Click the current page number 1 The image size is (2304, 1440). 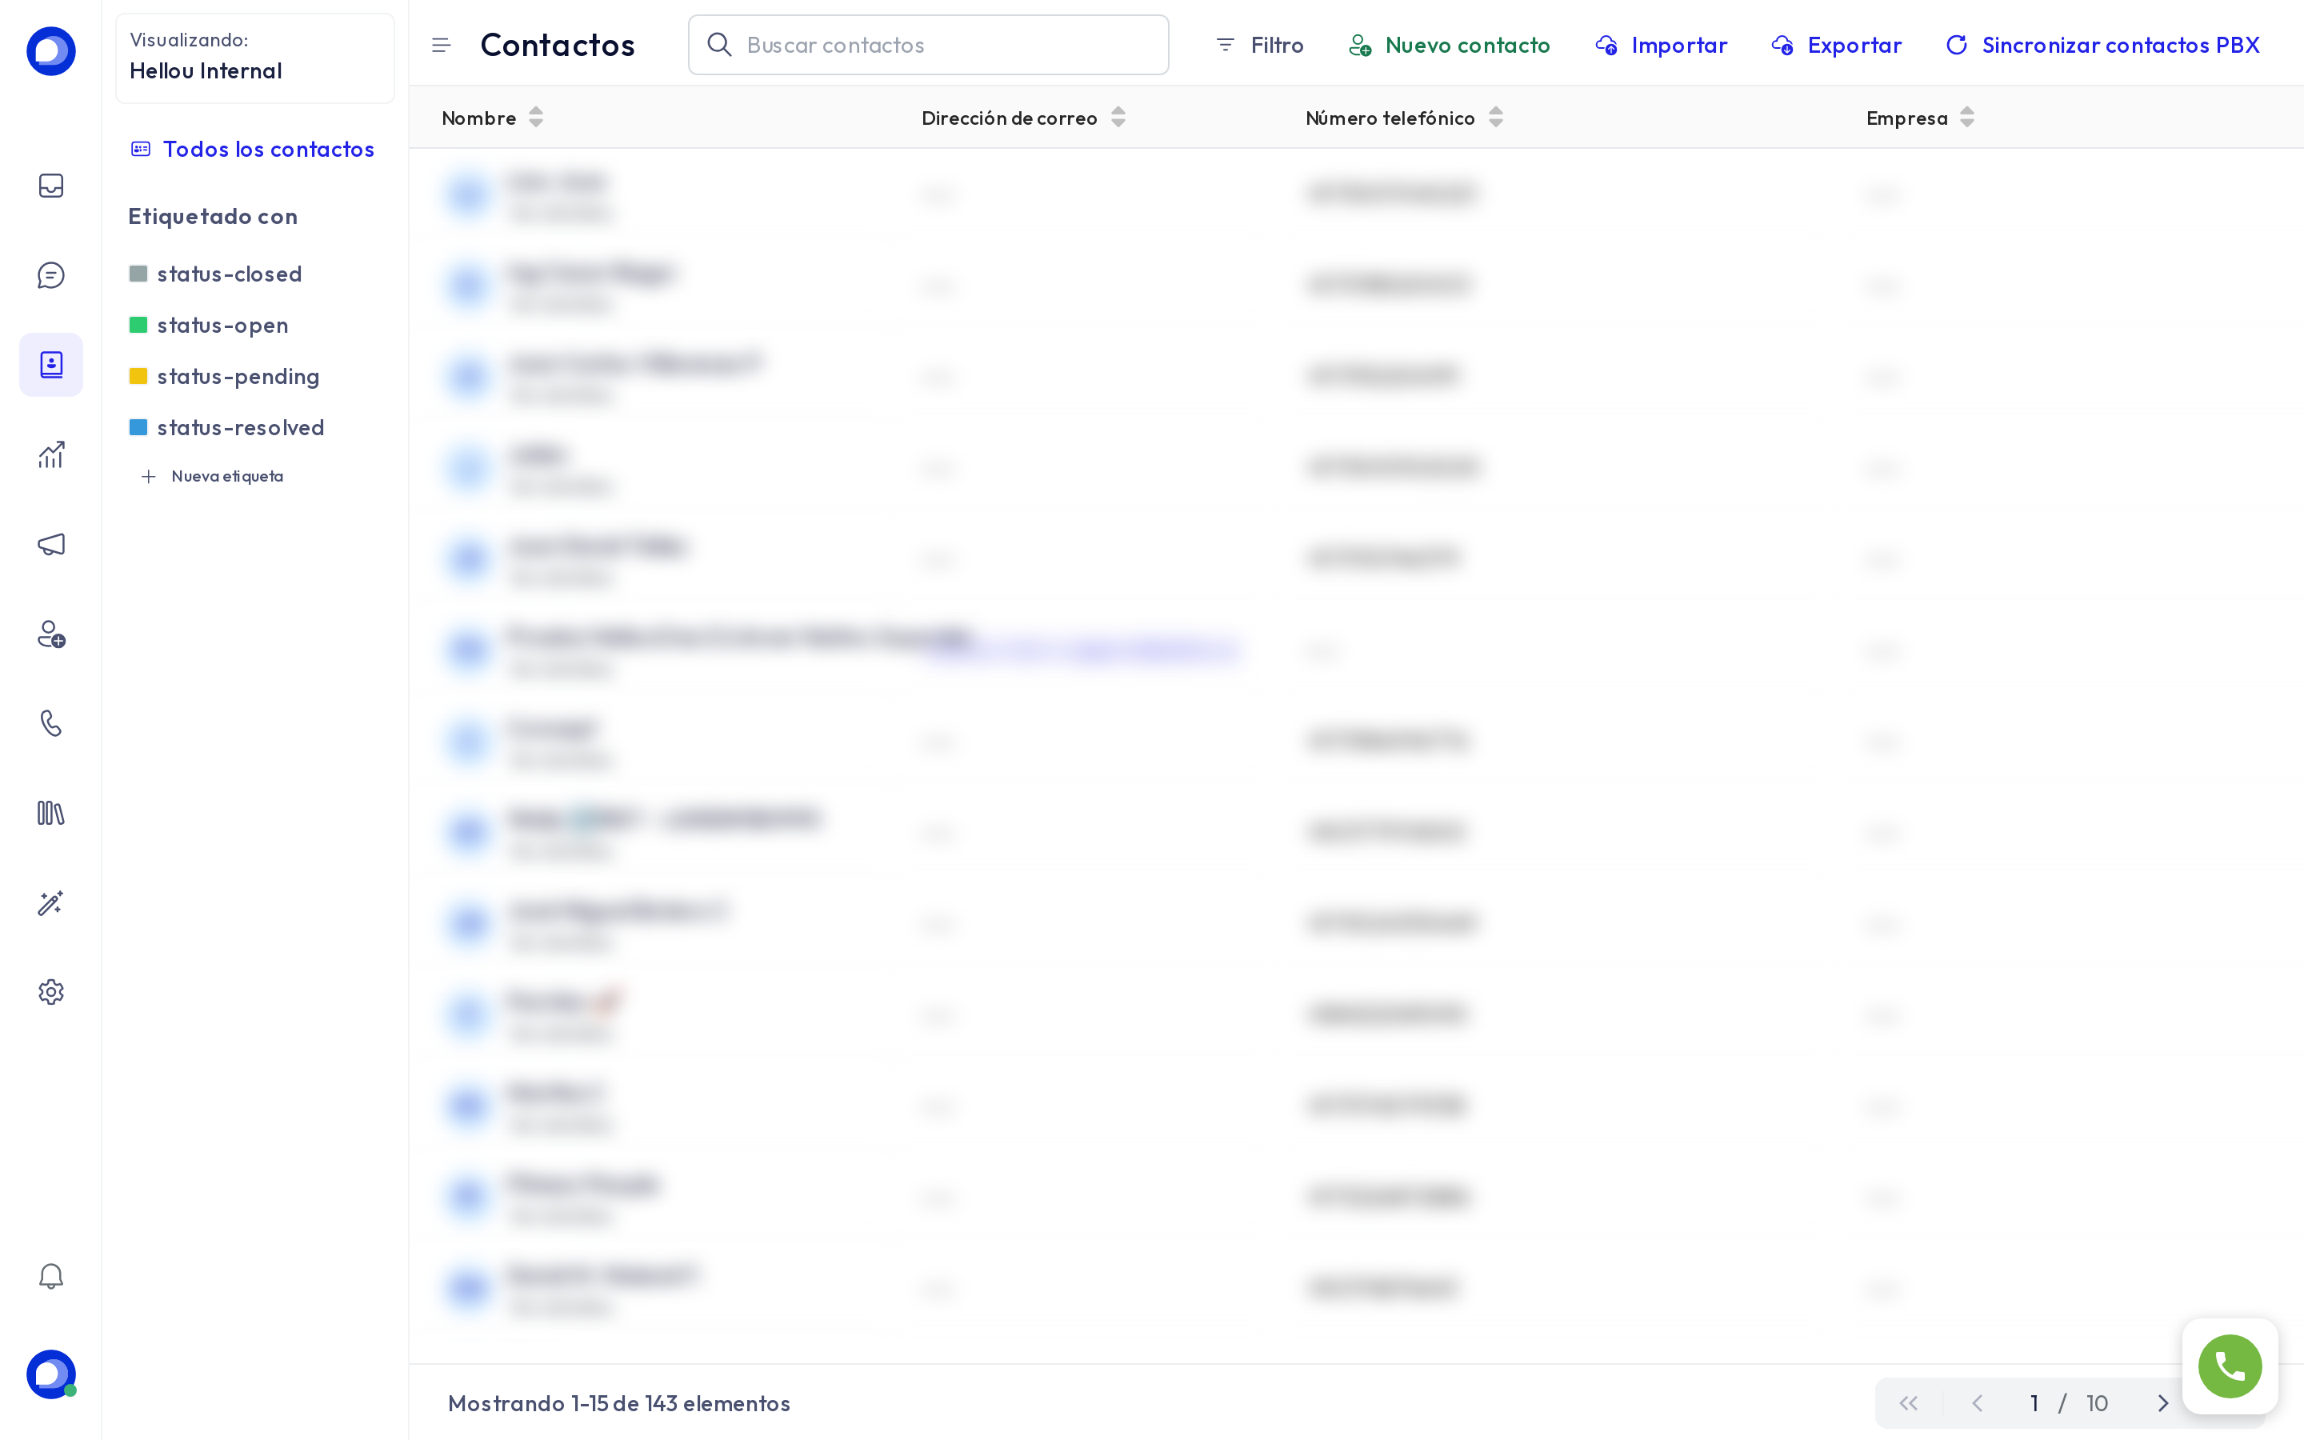pyautogui.click(x=2034, y=1403)
